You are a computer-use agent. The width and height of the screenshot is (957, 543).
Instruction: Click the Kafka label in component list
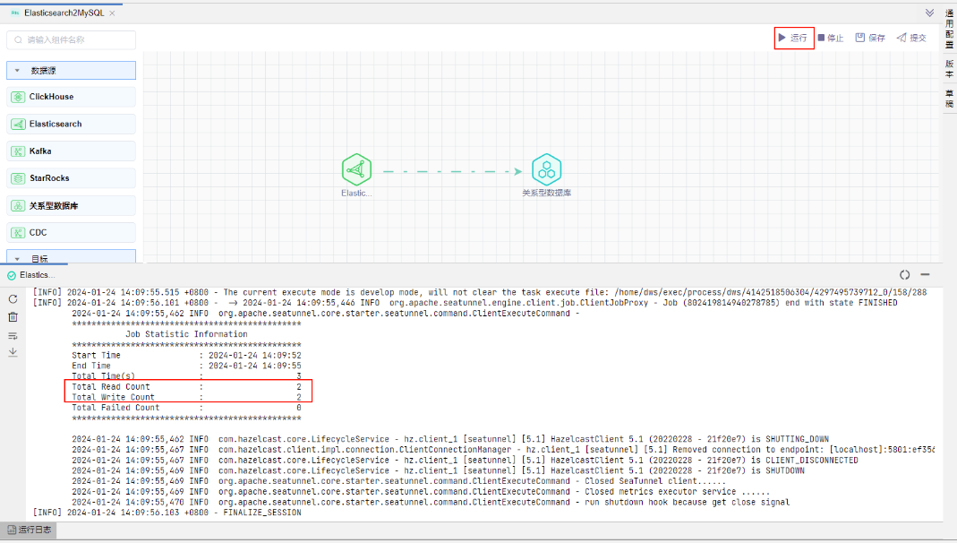tap(40, 151)
